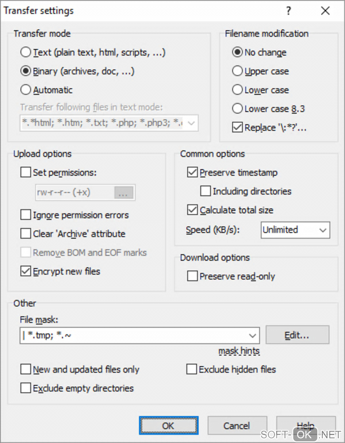Screen dimensions: 345x443
Task: Expand the File mask dropdown arrow
Action: (x=252, y=335)
